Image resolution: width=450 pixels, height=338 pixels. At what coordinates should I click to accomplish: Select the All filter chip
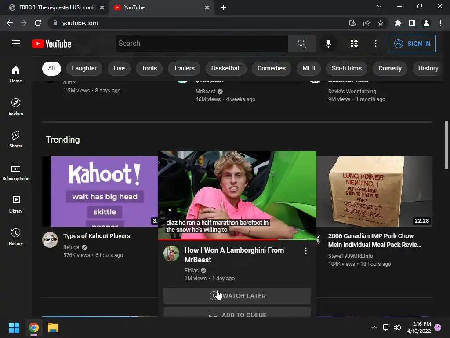pos(51,68)
